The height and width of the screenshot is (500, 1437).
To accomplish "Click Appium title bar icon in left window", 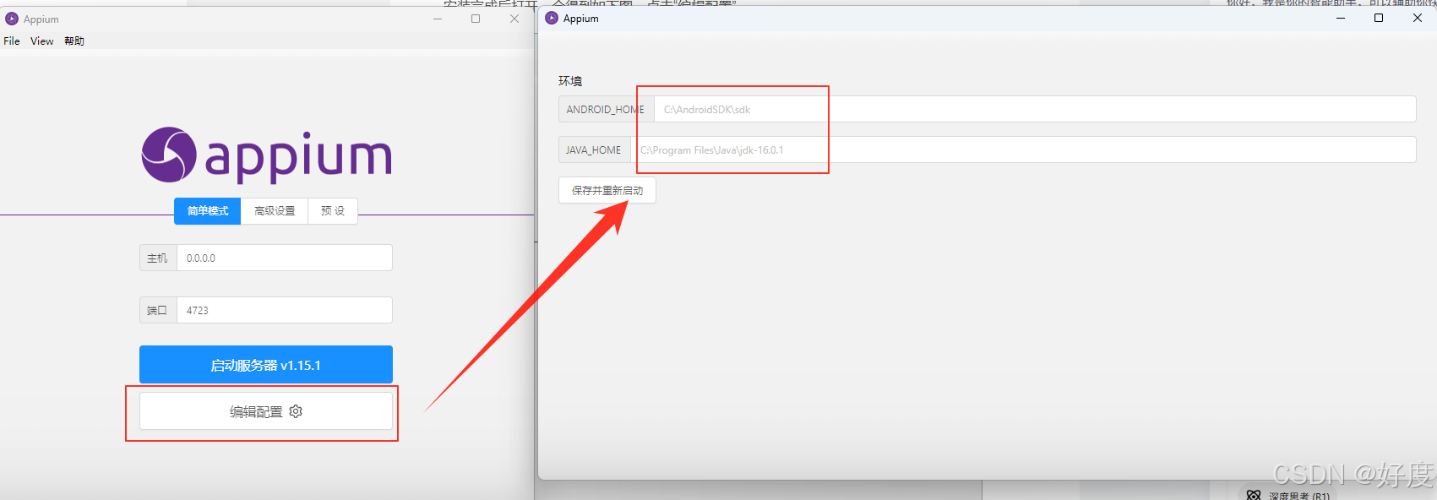I will [x=12, y=19].
